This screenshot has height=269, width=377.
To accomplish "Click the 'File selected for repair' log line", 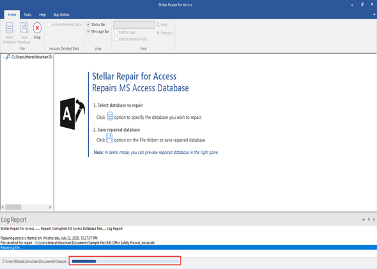I will tap(77, 243).
